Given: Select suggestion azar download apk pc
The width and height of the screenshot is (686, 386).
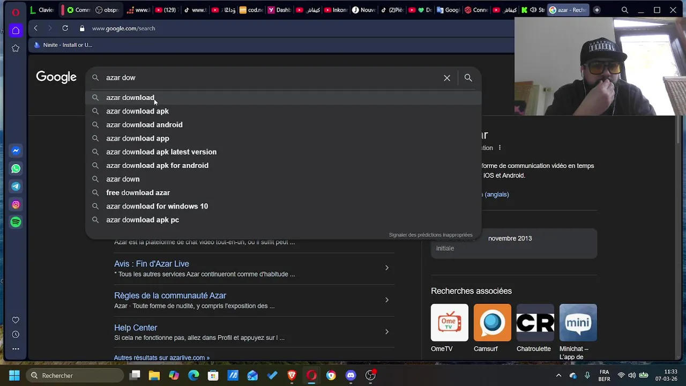Looking at the screenshot, I should 284,220.
